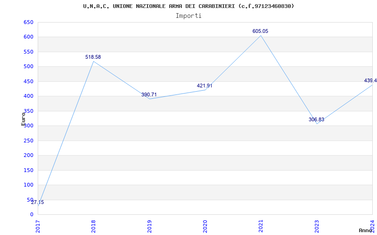Click the Anno x-axis title
Viewport: 377px width, 235px height.
tap(366, 230)
